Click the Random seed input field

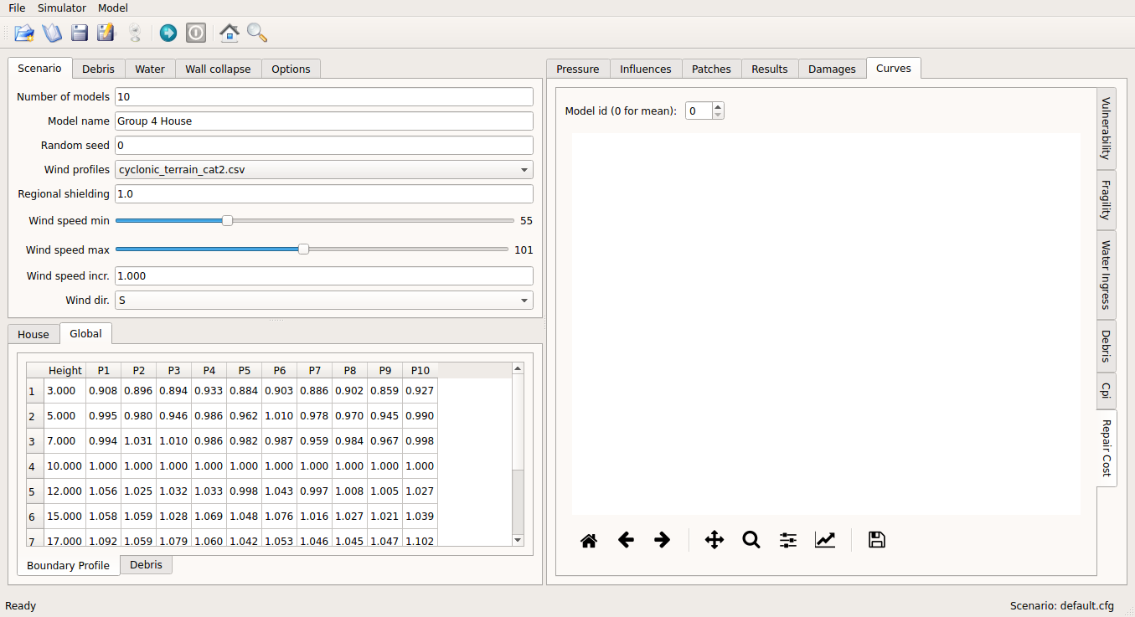pyautogui.click(x=324, y=145)
